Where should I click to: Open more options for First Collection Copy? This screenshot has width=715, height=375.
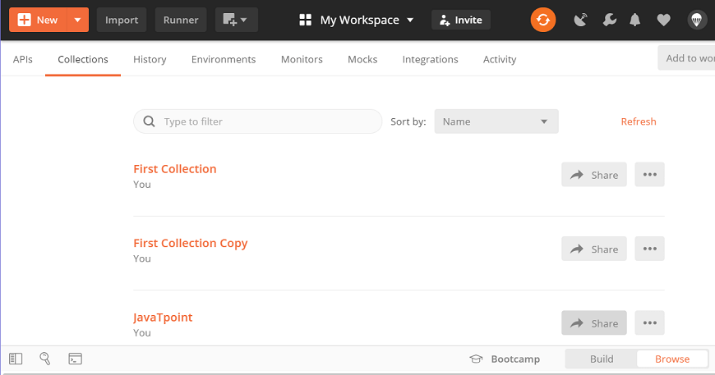click(x=650, y=249)
